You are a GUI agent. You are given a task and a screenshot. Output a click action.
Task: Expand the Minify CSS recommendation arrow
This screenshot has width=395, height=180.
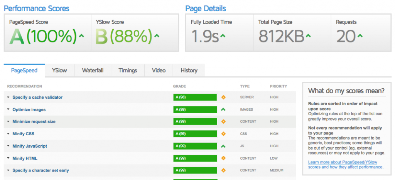click(8, 134)
